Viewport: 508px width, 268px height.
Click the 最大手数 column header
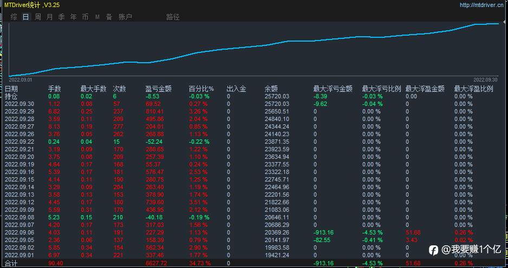pos(93,89)
